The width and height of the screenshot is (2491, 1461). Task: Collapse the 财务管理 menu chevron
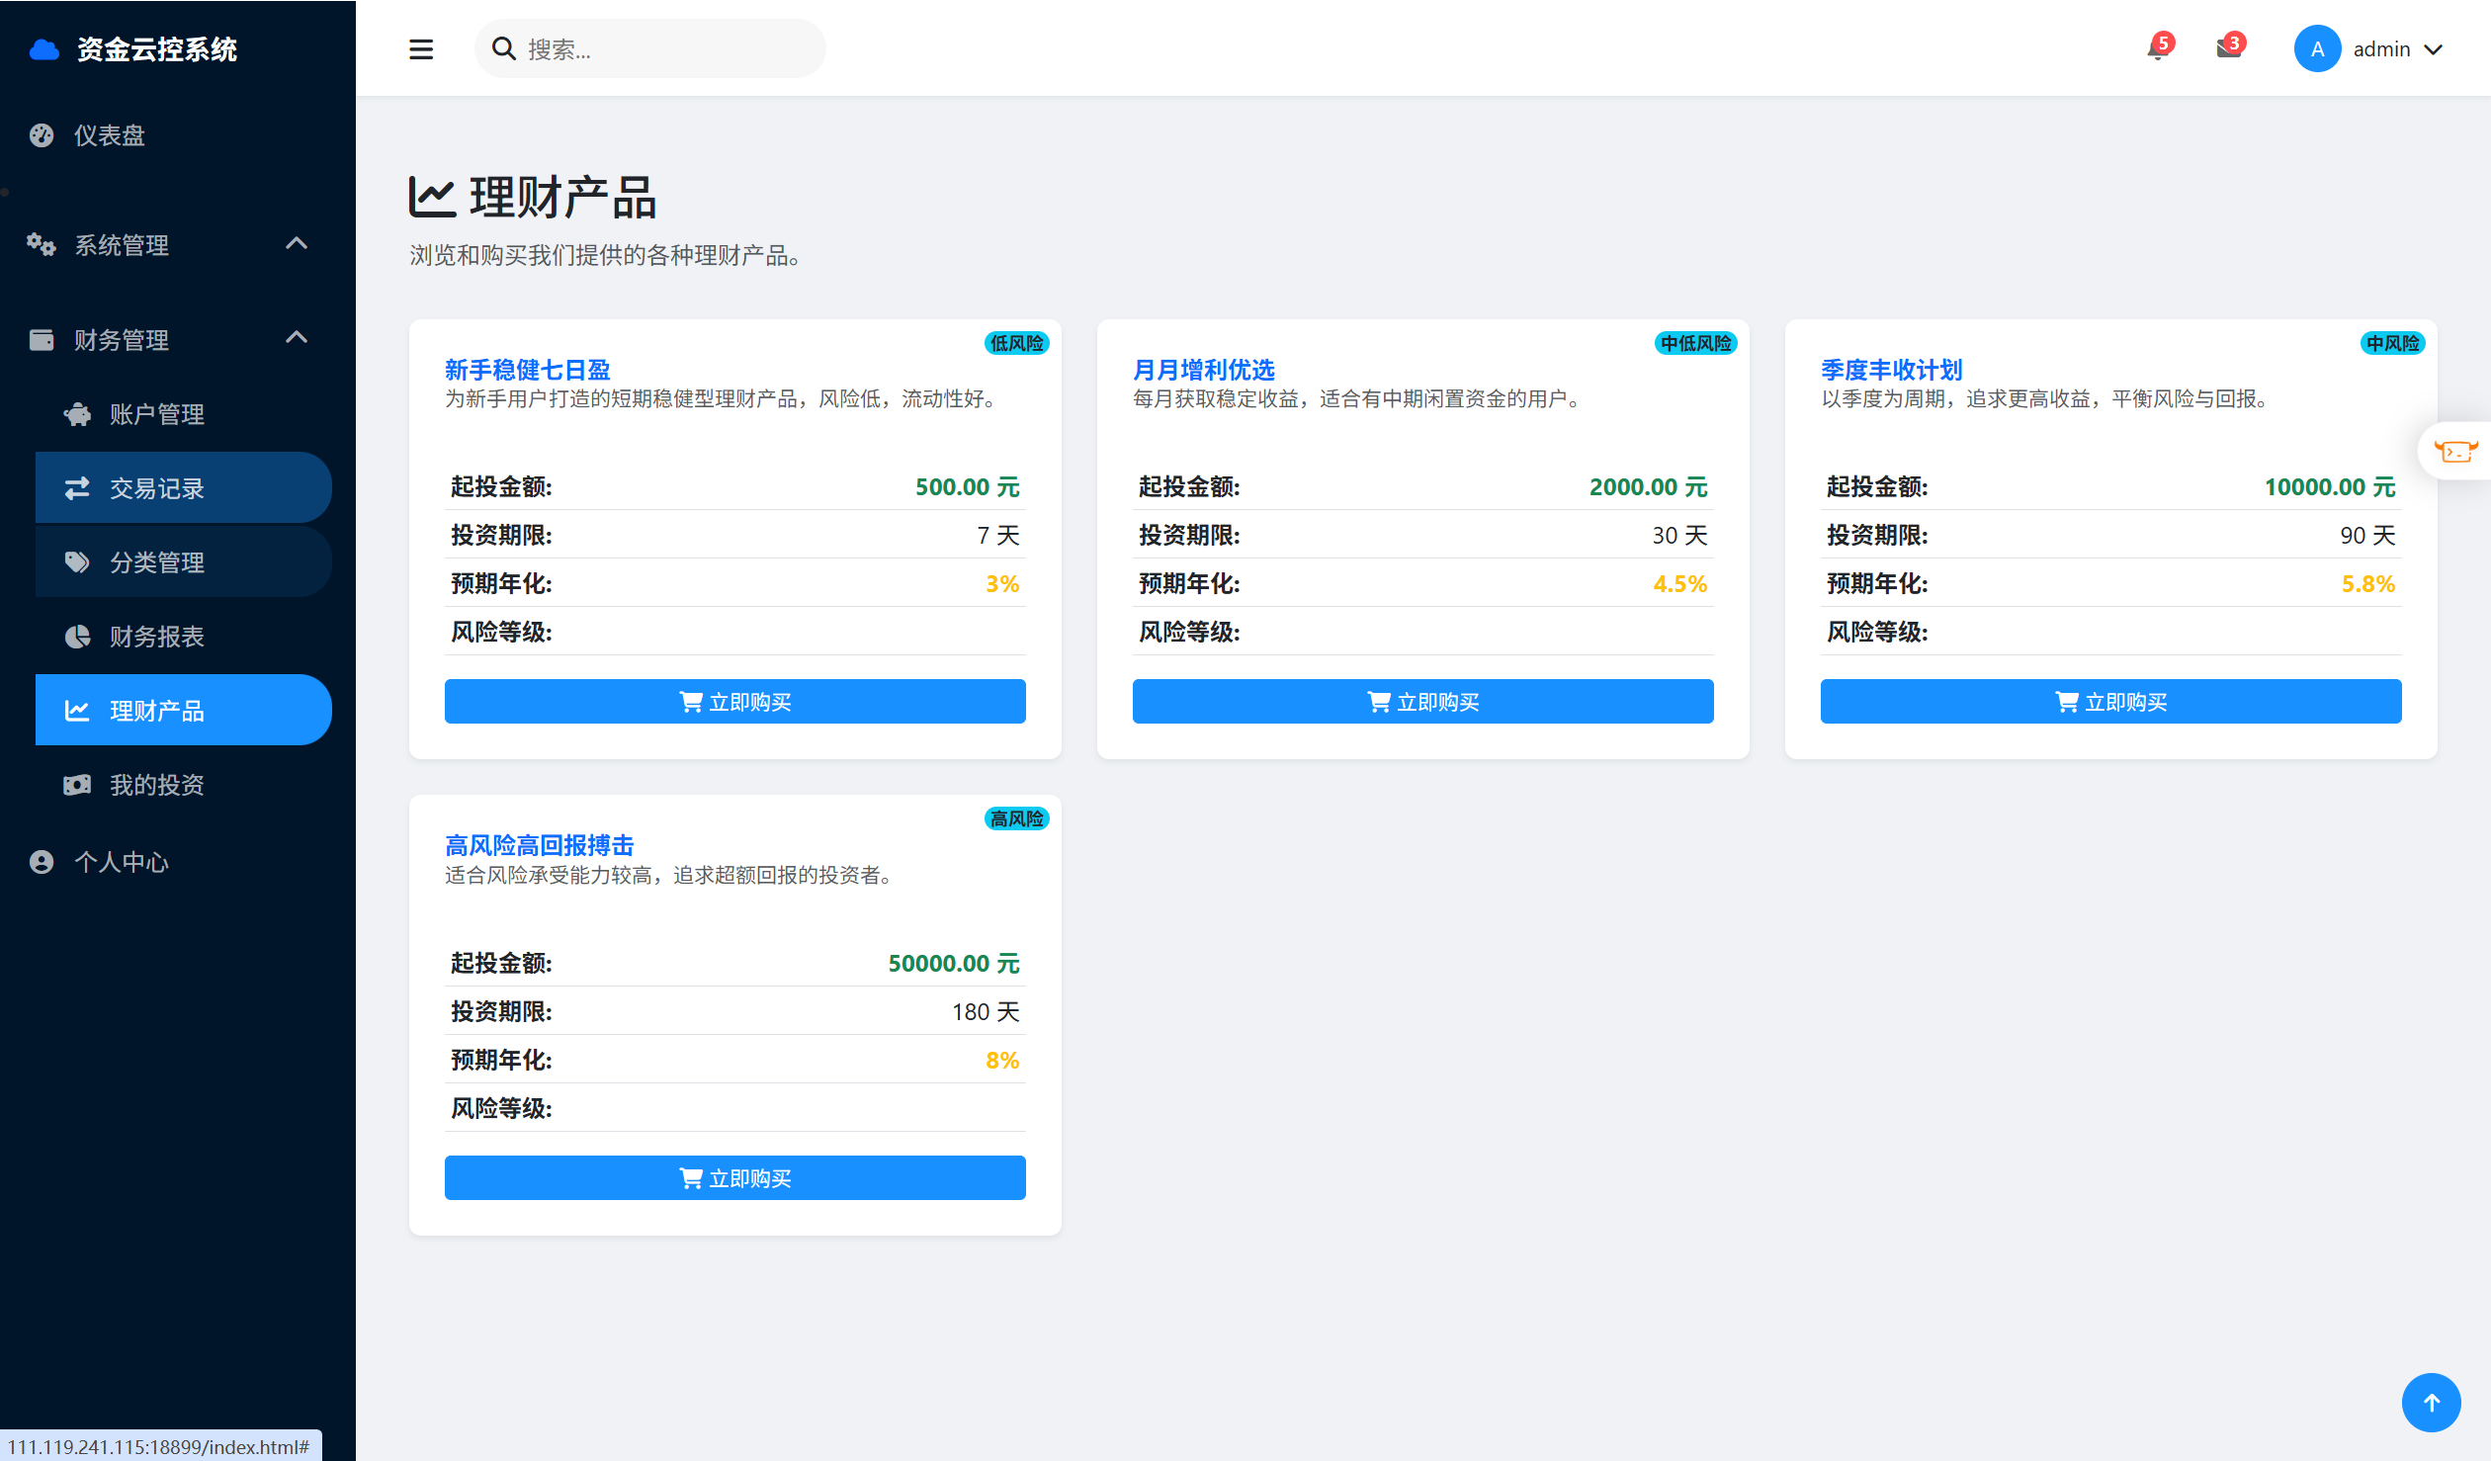pyautogui.click(x=297, y=338)
